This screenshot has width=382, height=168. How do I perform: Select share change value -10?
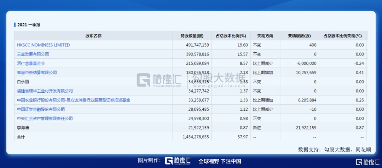[x=313, y=109]
